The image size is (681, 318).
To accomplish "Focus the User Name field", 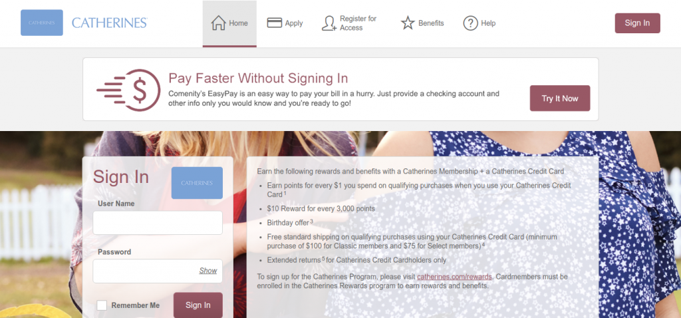I will pyautogui.click(x=158, y=223).
